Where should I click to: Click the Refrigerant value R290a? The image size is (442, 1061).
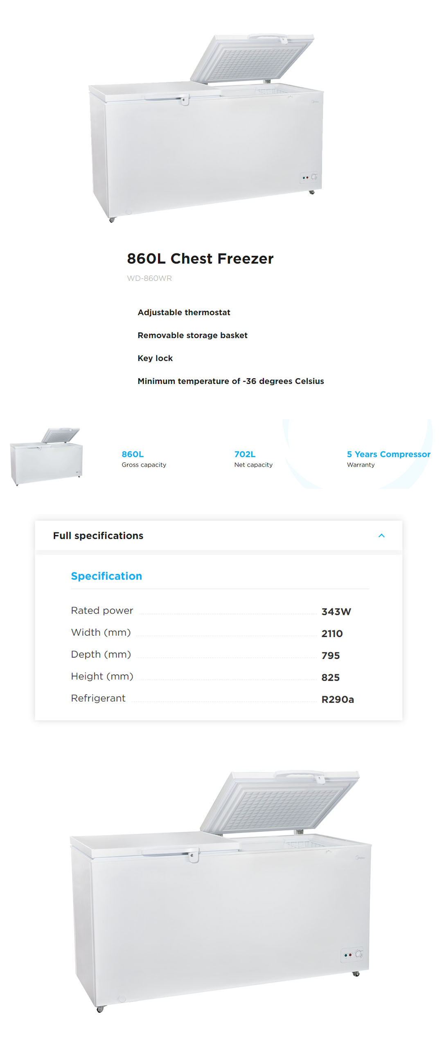pos(337,699)
